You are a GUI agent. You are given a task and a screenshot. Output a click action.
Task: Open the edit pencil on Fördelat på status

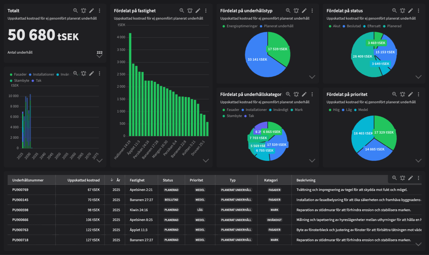(x=411, y=10)
